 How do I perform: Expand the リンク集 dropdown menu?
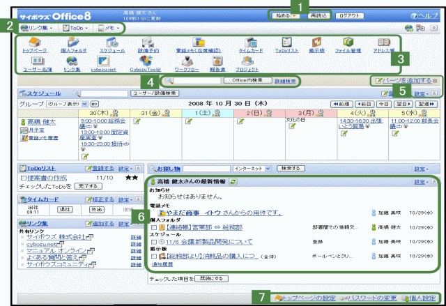(38, 28)
